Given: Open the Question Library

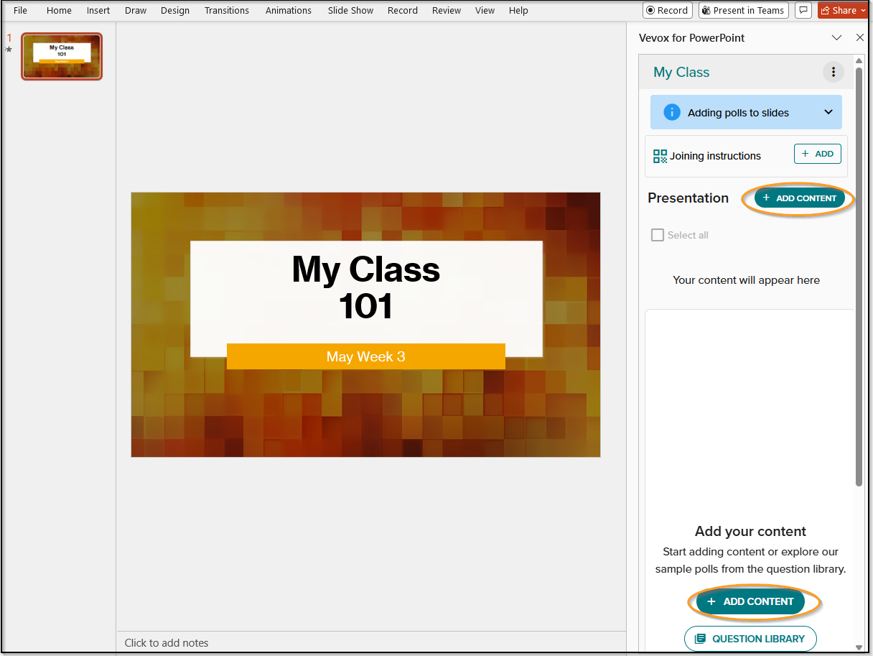Looking at the screenshot, I should tap(750, 639).
